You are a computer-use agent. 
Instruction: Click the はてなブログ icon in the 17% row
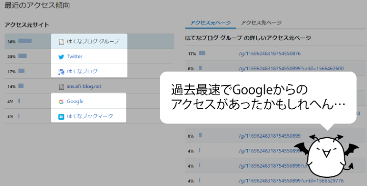pyautogui.click(x=61, y=72)
